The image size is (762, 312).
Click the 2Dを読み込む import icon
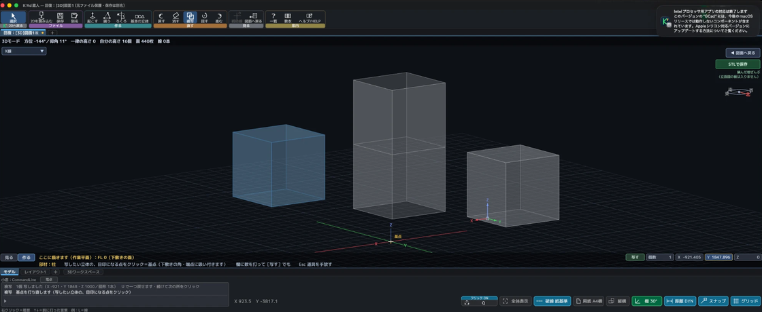tap(41, 18)
